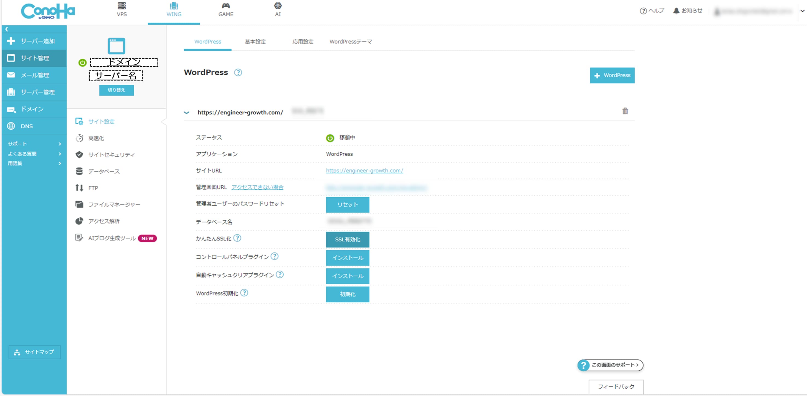Install コントロールパネルプラグイン
This screenshot has height=396, width=807.
[x=347, y=258]
